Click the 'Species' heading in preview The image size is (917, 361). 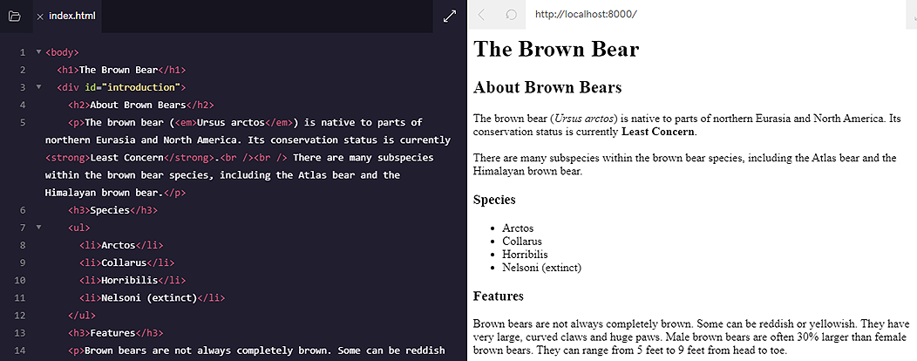click(x=494, y=200)
